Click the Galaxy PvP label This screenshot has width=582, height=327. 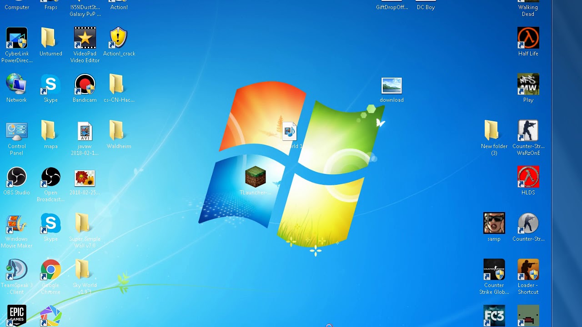pyautogui.click(x=85, y=14)
